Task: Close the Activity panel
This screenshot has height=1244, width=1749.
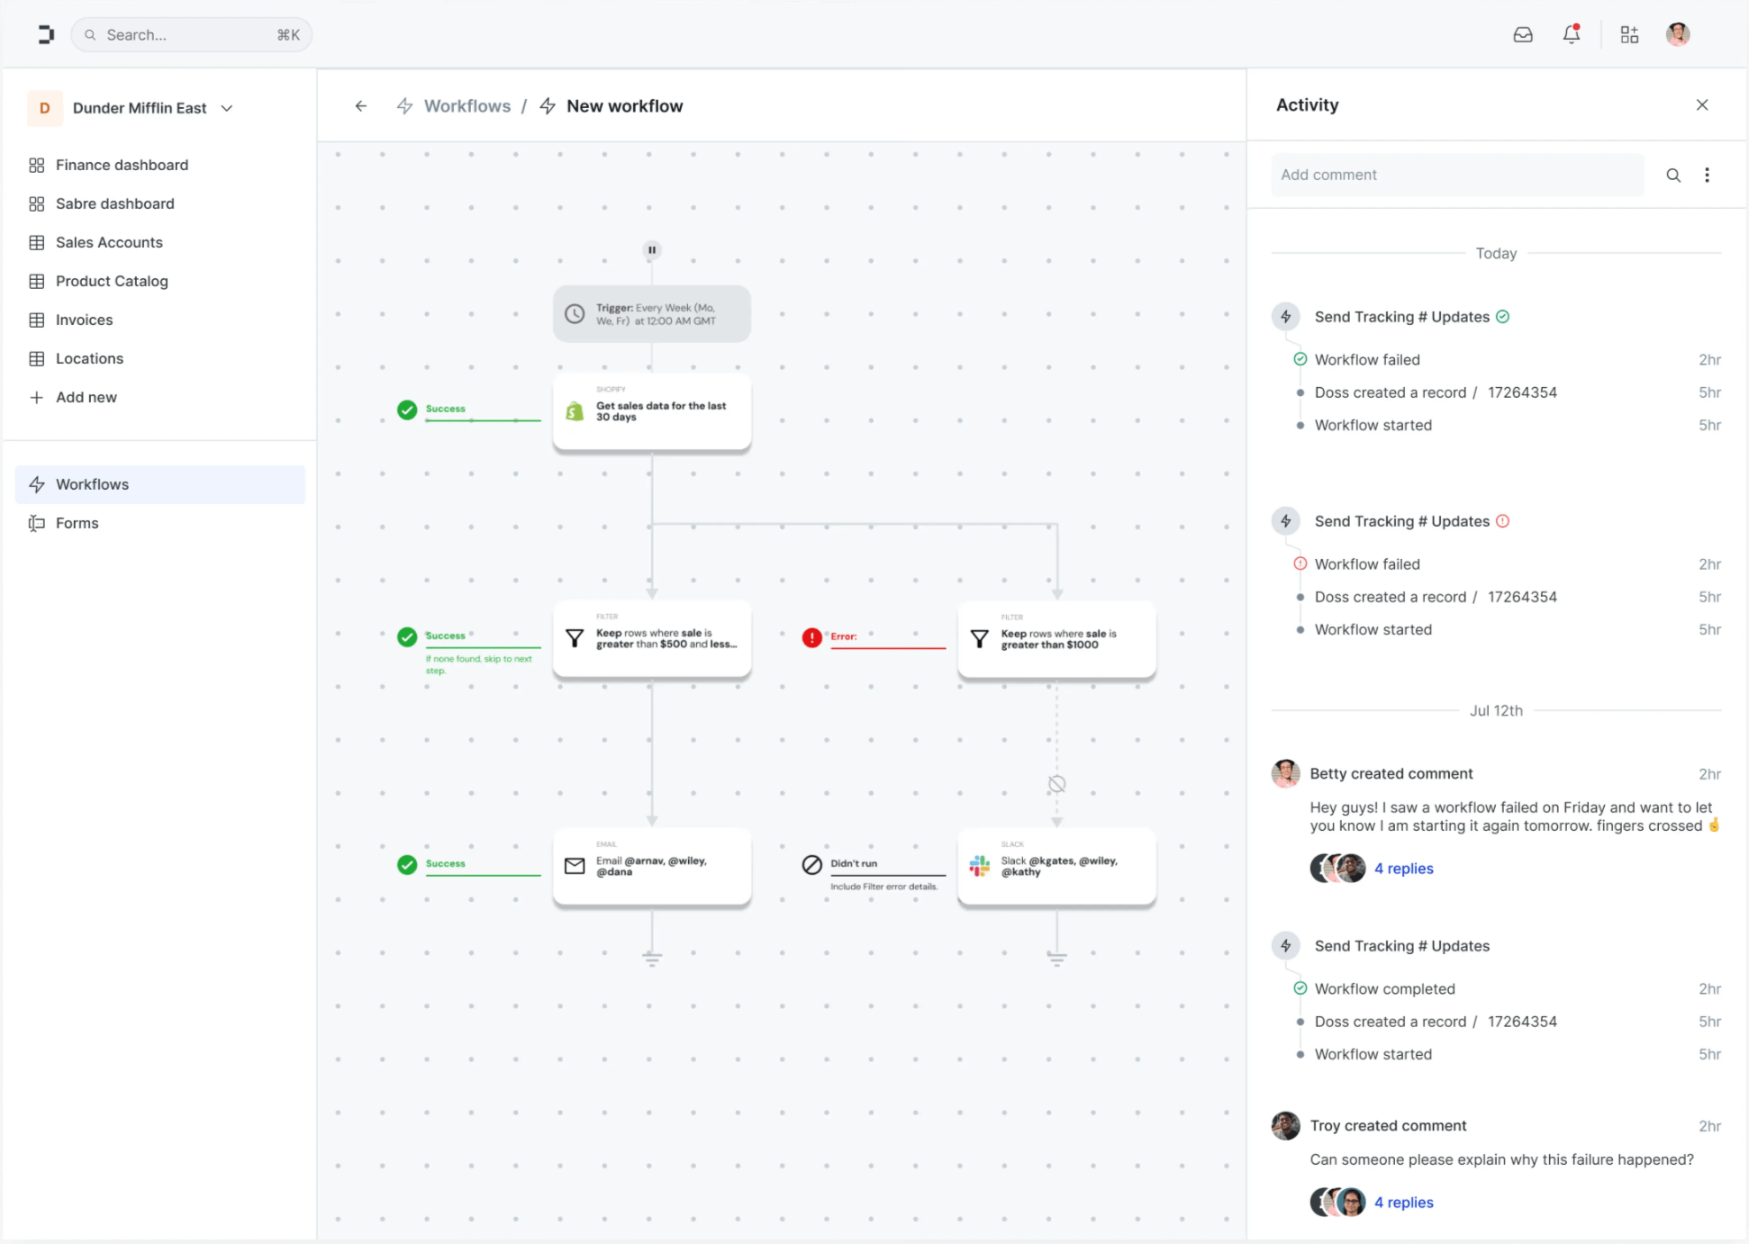Action: (1702, 105)
